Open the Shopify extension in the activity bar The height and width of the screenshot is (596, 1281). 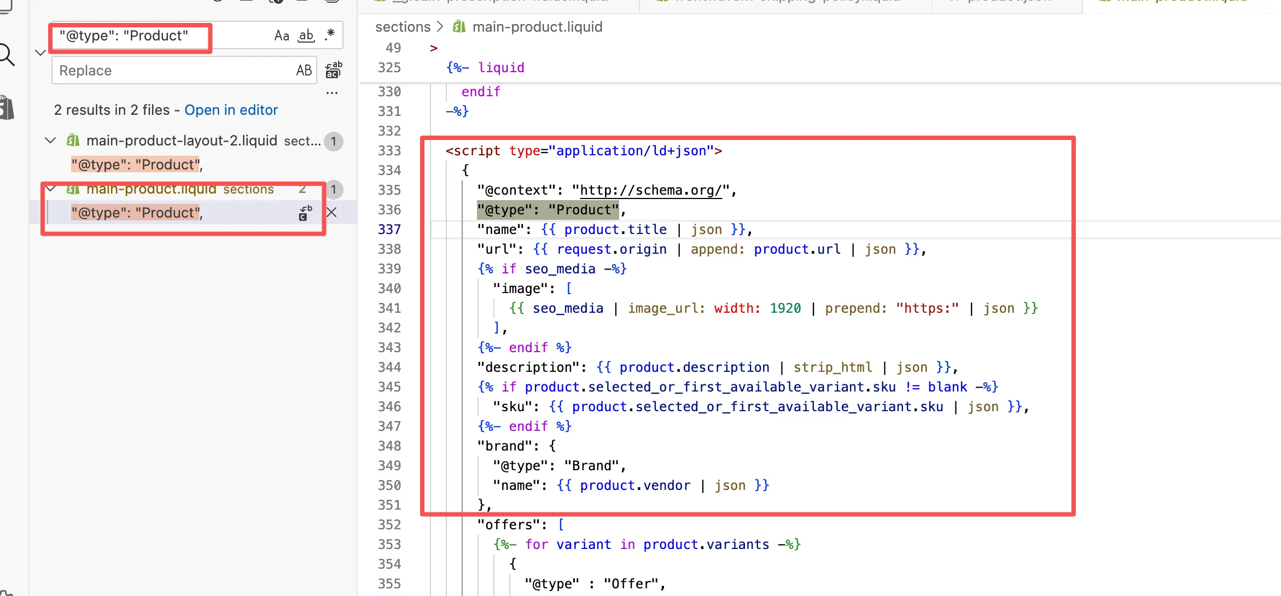7,107
